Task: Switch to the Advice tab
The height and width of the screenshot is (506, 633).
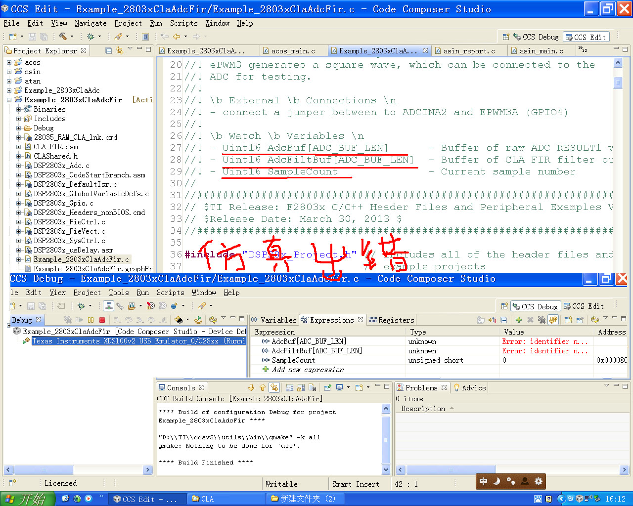Action: pos(470,388)
